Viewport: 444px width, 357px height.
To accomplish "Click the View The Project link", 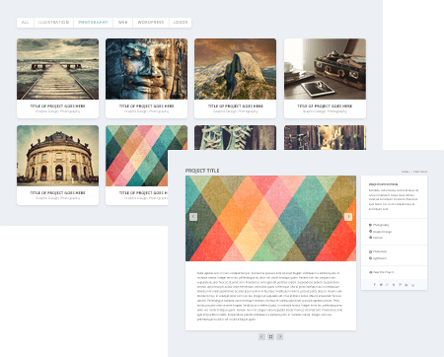I will [x=382, y=272].
